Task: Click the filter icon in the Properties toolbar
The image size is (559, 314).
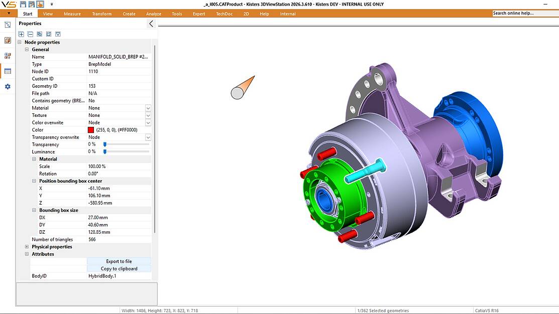Action: point(58,34)
